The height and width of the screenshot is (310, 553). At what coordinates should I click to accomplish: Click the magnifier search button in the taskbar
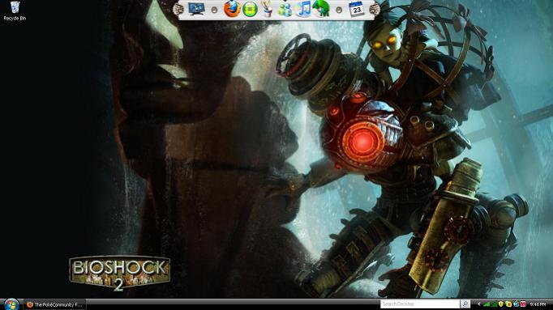465,304
